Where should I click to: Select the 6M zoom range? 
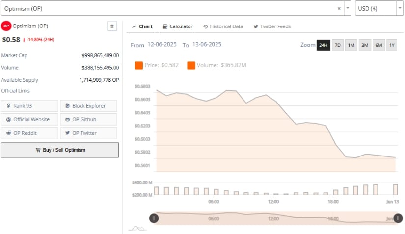pos(378,45)
